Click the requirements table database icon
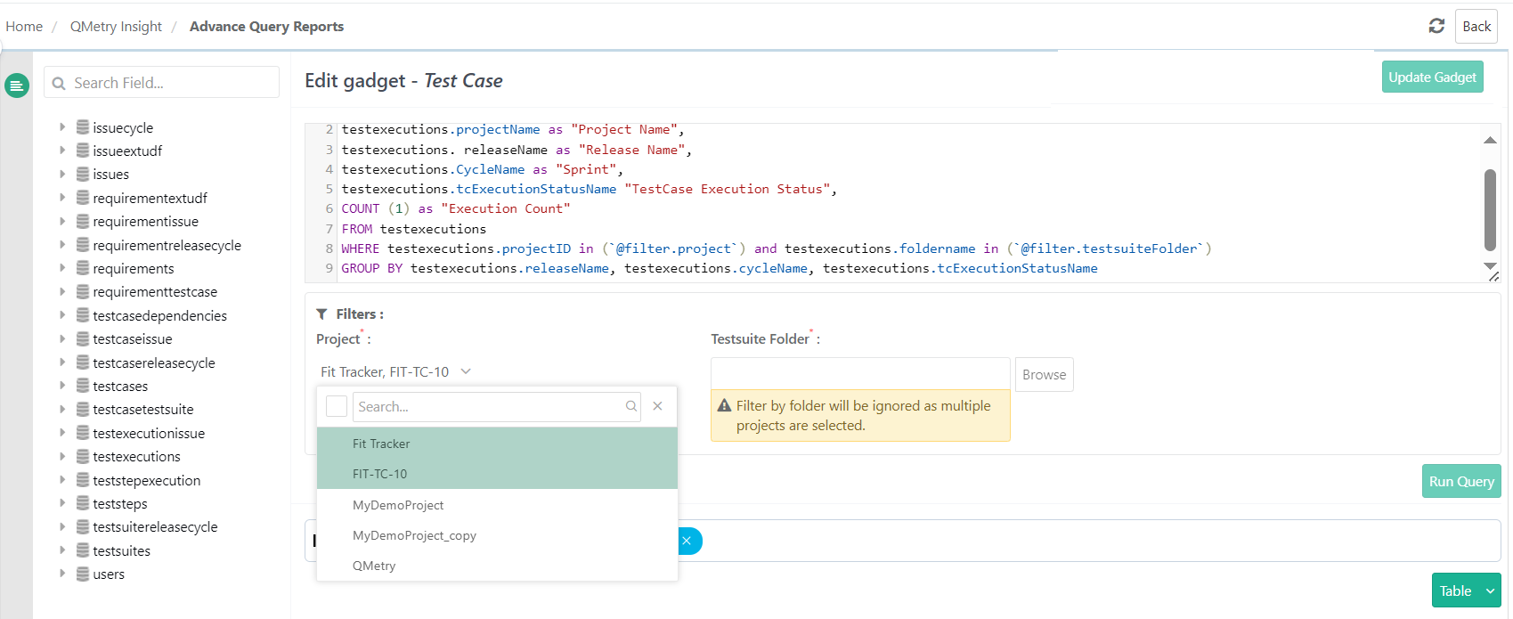Image resolution: width=1513 pixels, height=619 pixels. point(83,268)
